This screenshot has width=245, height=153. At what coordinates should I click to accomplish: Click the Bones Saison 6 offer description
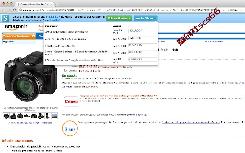point(77,53)
